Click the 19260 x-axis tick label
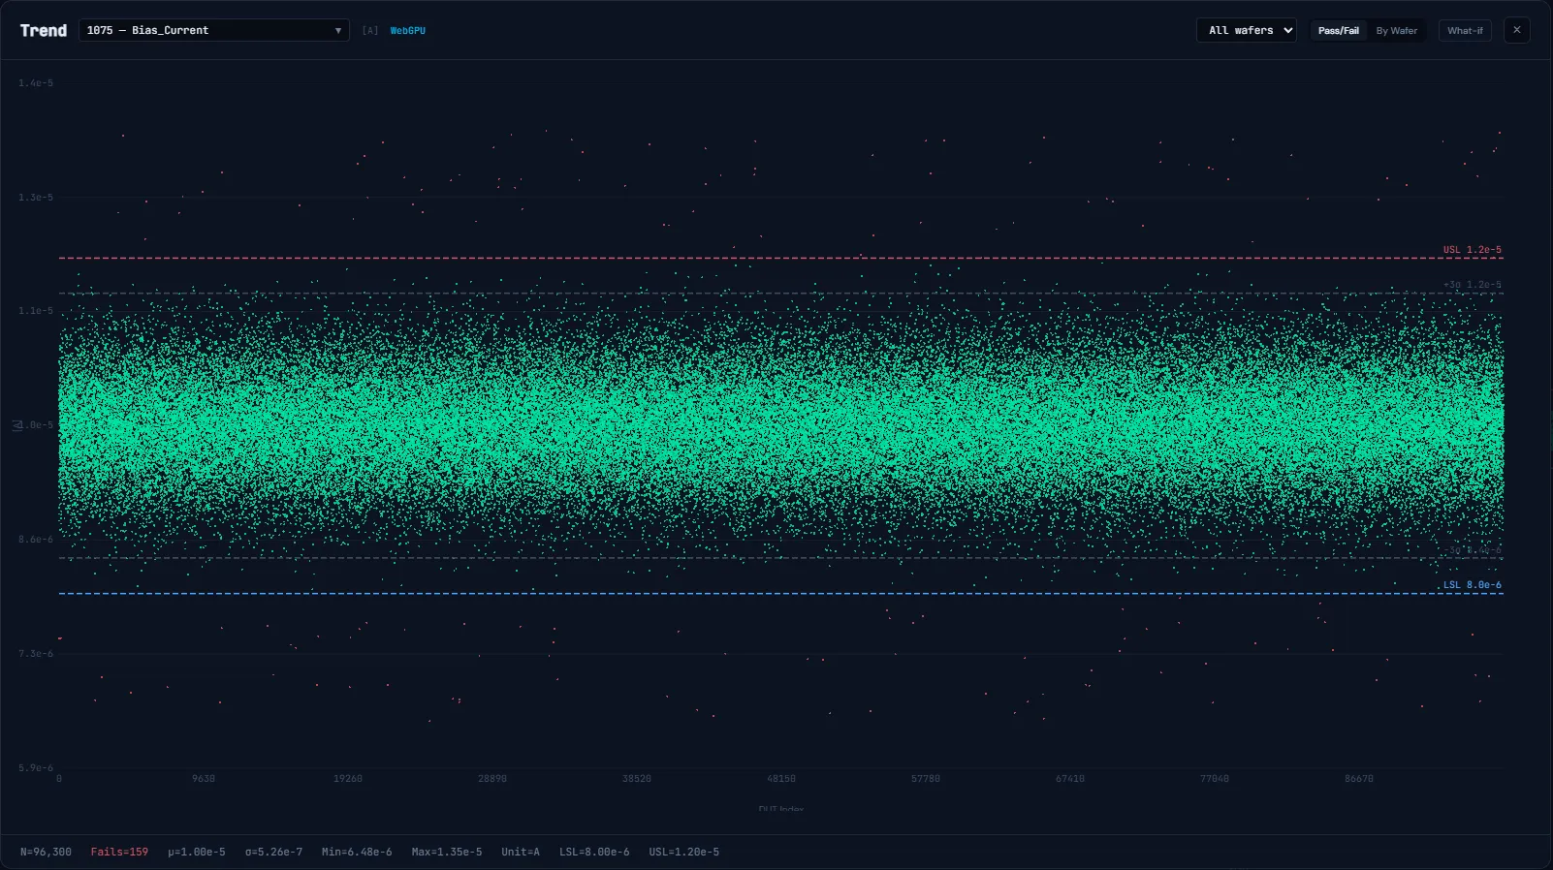Image resolution: width=1553 pixels, height=870 pixels. [x=348, y=779]
